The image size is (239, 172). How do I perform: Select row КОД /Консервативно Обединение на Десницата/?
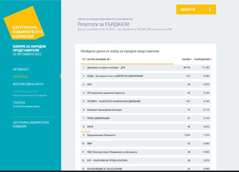click(x=146, y=152)
